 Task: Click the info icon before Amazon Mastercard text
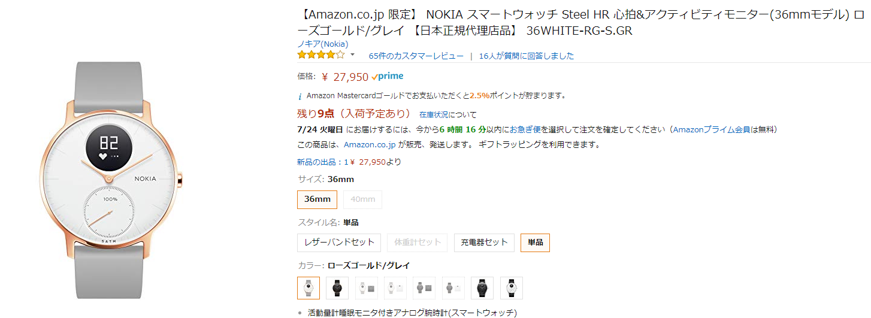pyautogui.click(x=300, y=96)
